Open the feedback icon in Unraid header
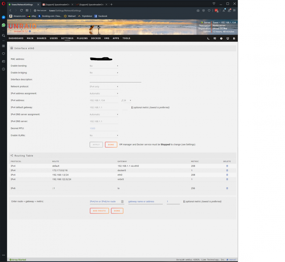 pyautogui.click(x=215, y=38)
